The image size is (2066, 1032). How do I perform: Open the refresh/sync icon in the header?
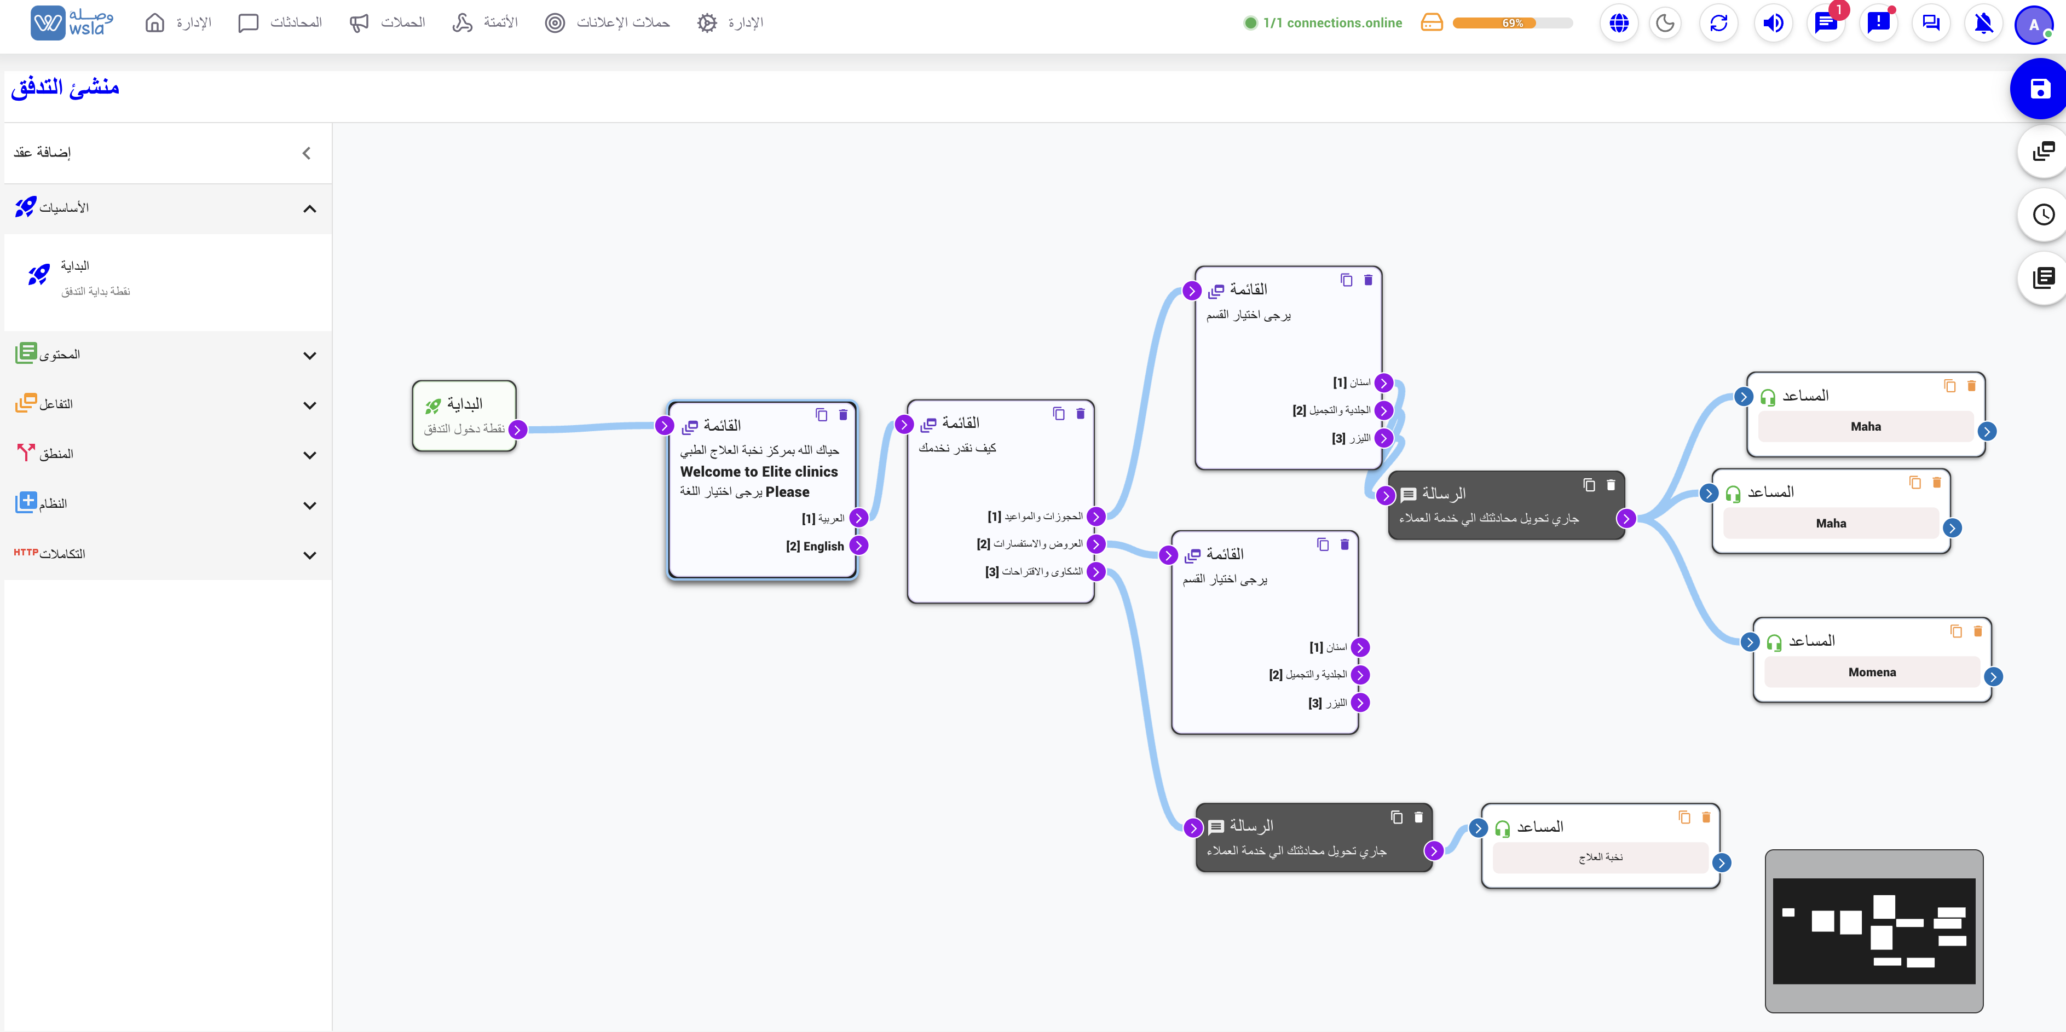(1719, 22)
